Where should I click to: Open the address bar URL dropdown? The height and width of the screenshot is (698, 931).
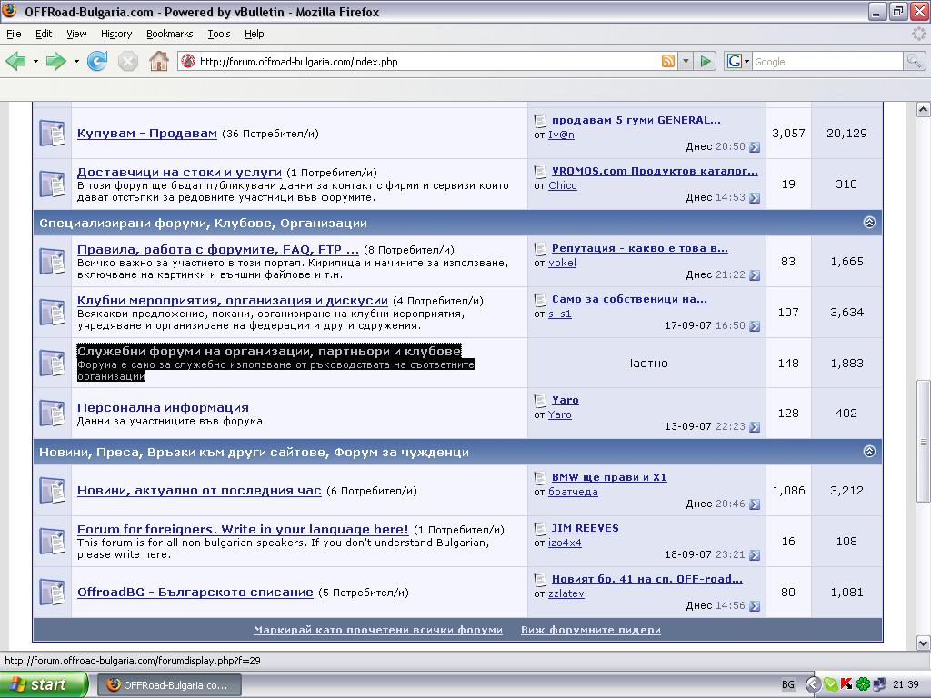click(x=685, y=61)
